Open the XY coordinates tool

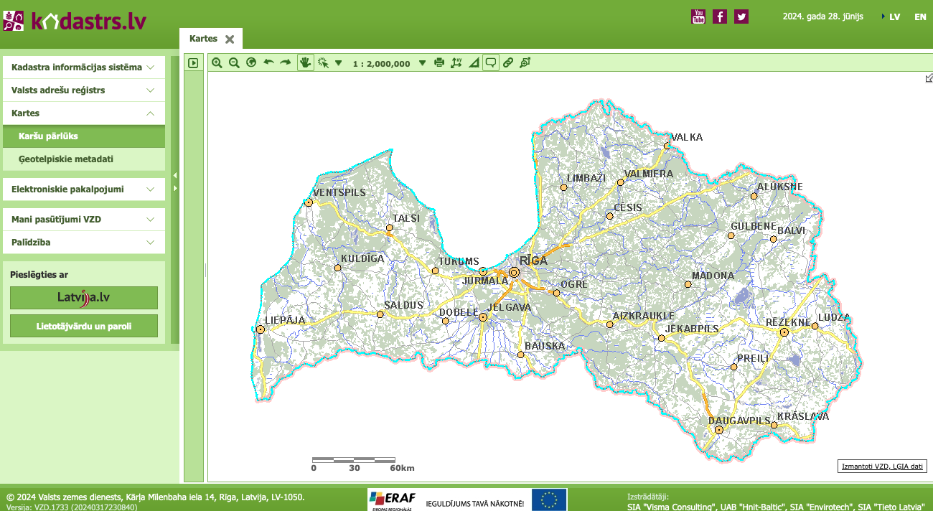[x=456, y=63]
